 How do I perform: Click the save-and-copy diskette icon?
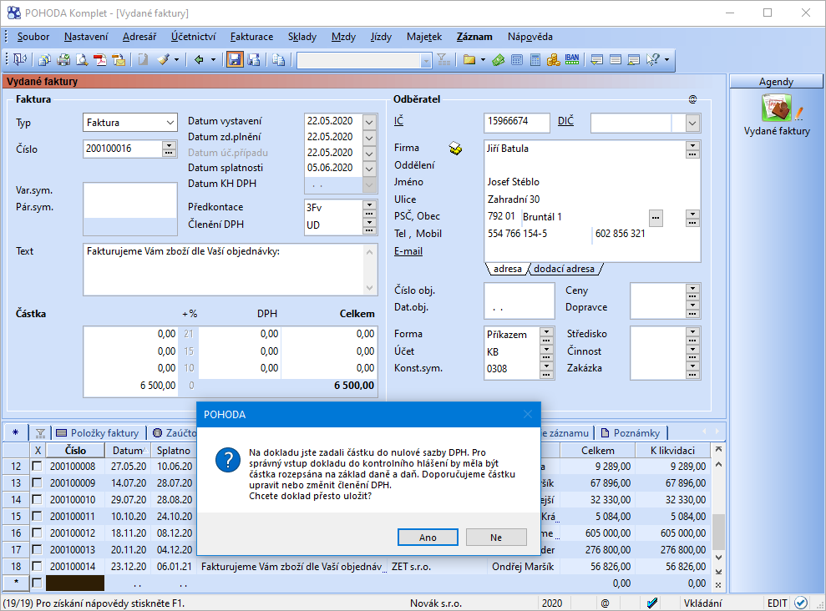click(254, 60)
